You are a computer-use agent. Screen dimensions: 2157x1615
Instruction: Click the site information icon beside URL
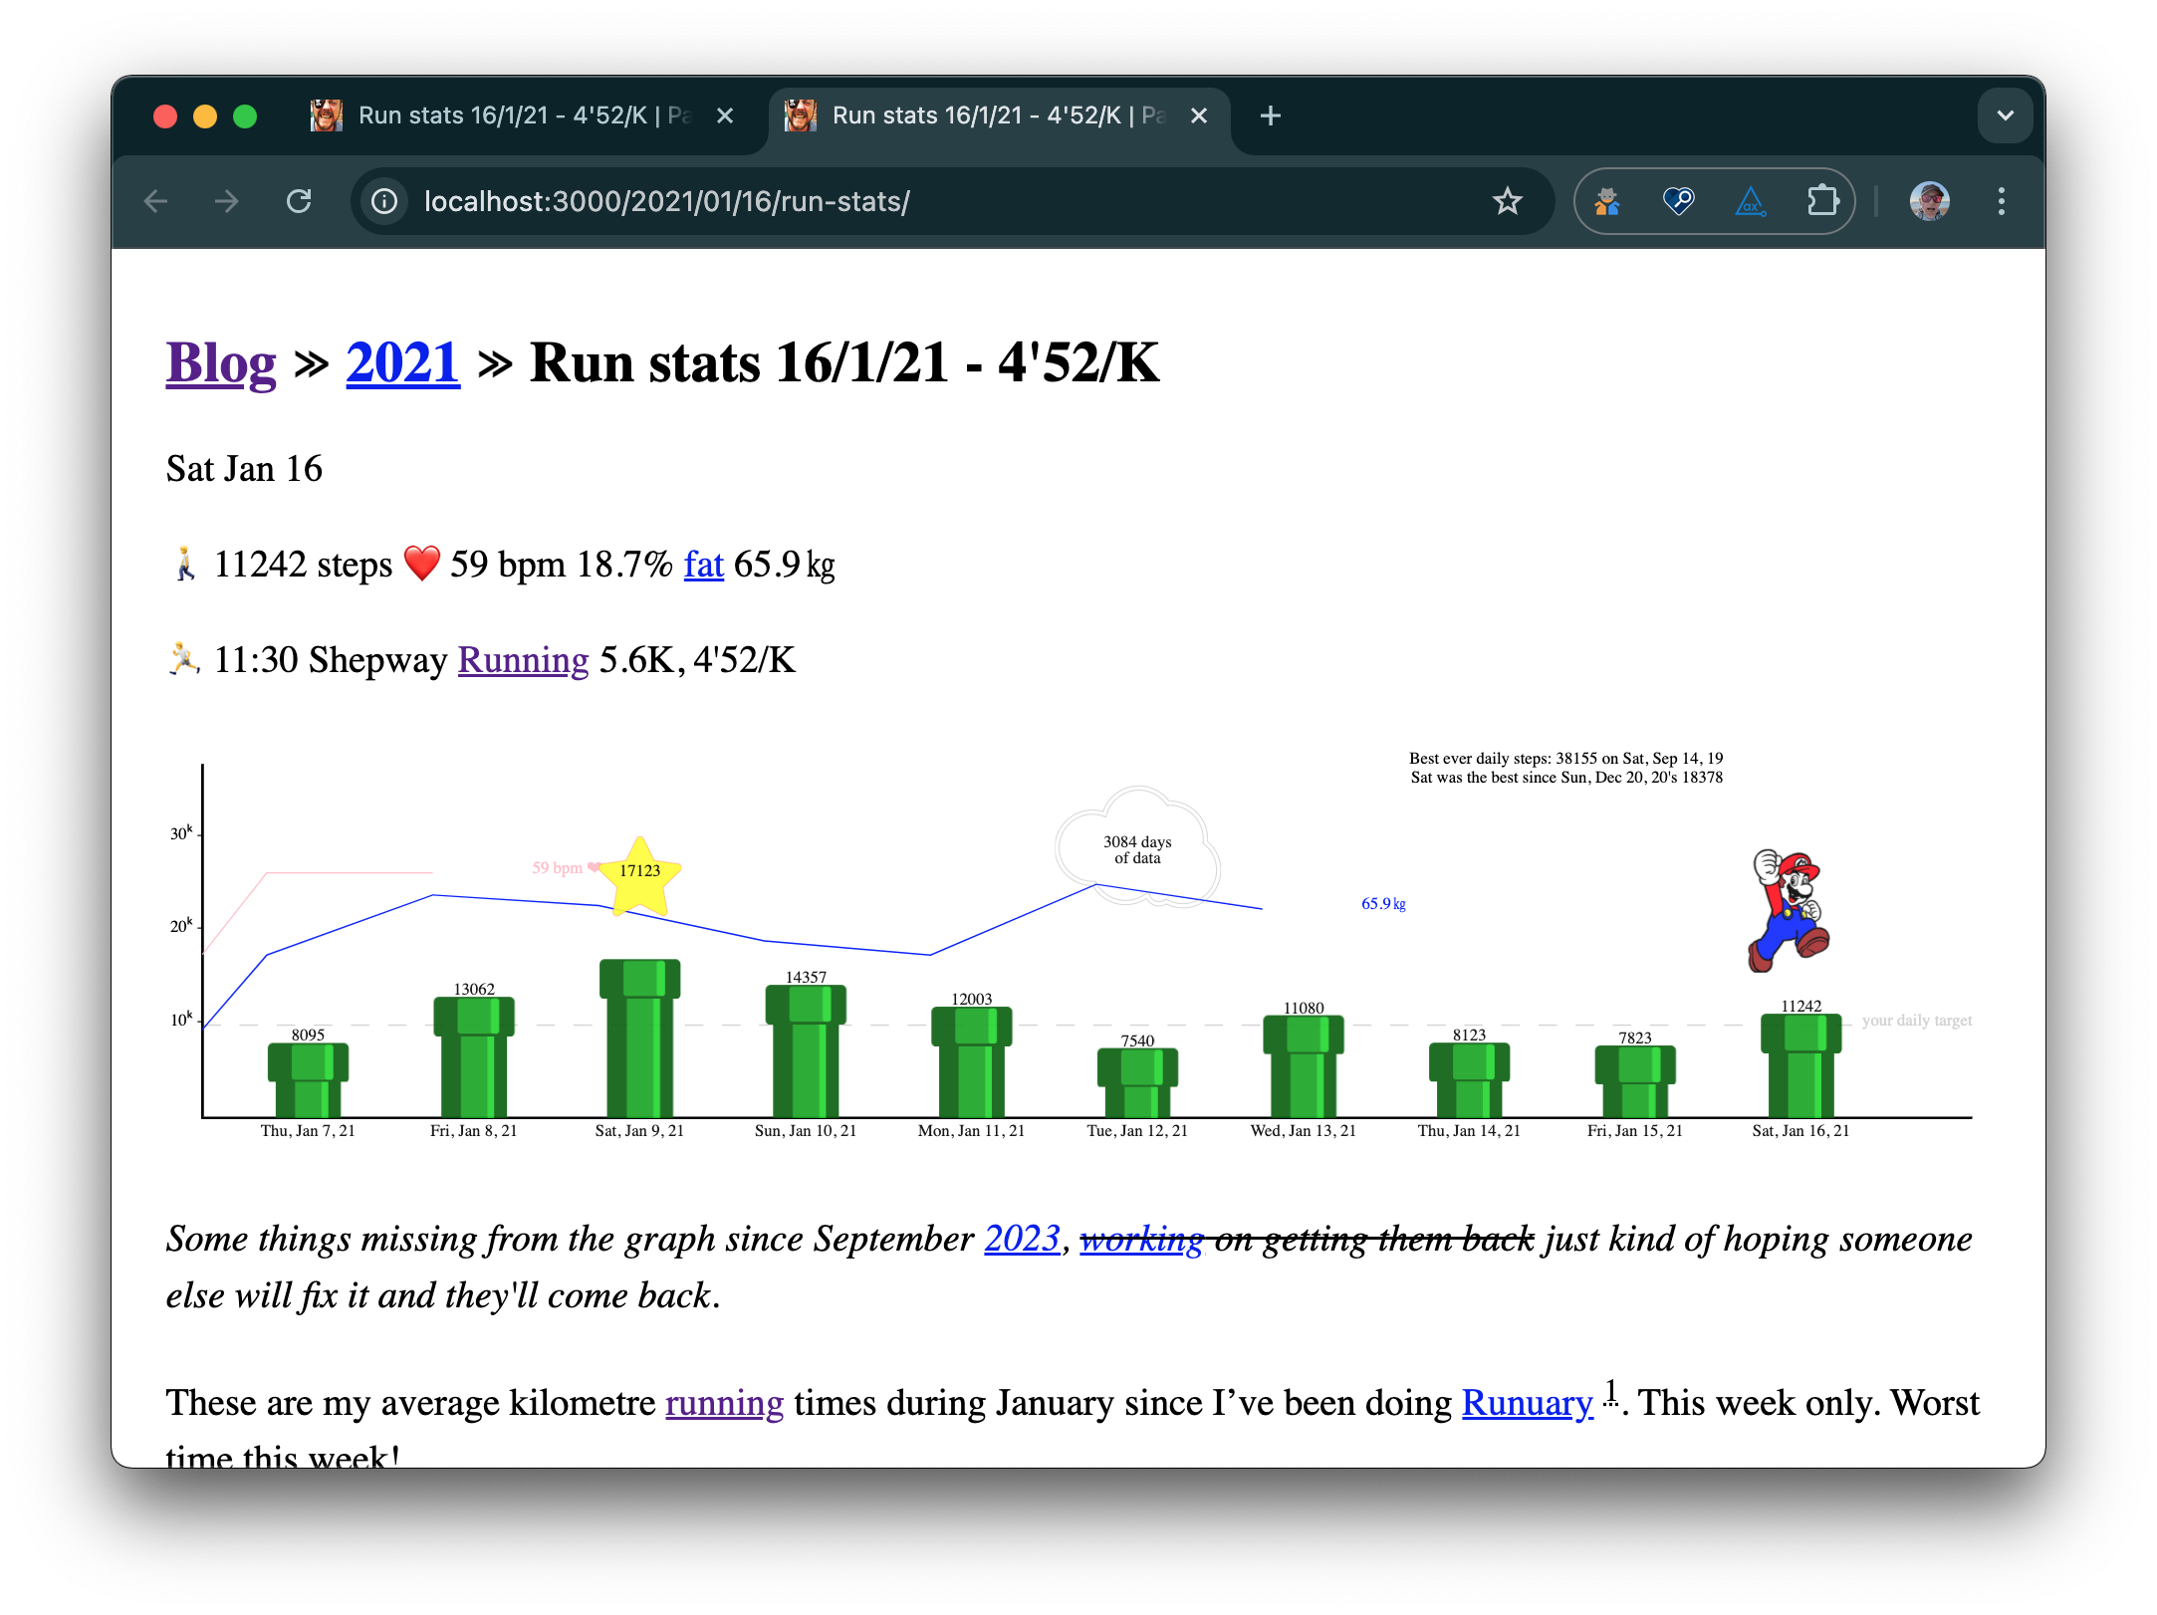pyautogui.click(x=384, y=201)
